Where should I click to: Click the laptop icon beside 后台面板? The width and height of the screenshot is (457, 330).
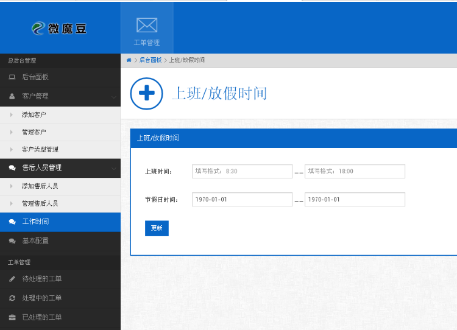coord(12,77)
